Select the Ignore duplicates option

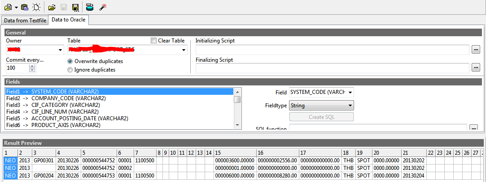70,70
